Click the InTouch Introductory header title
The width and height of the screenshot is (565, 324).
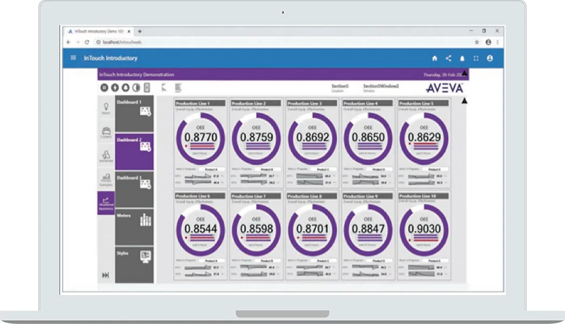111,58
